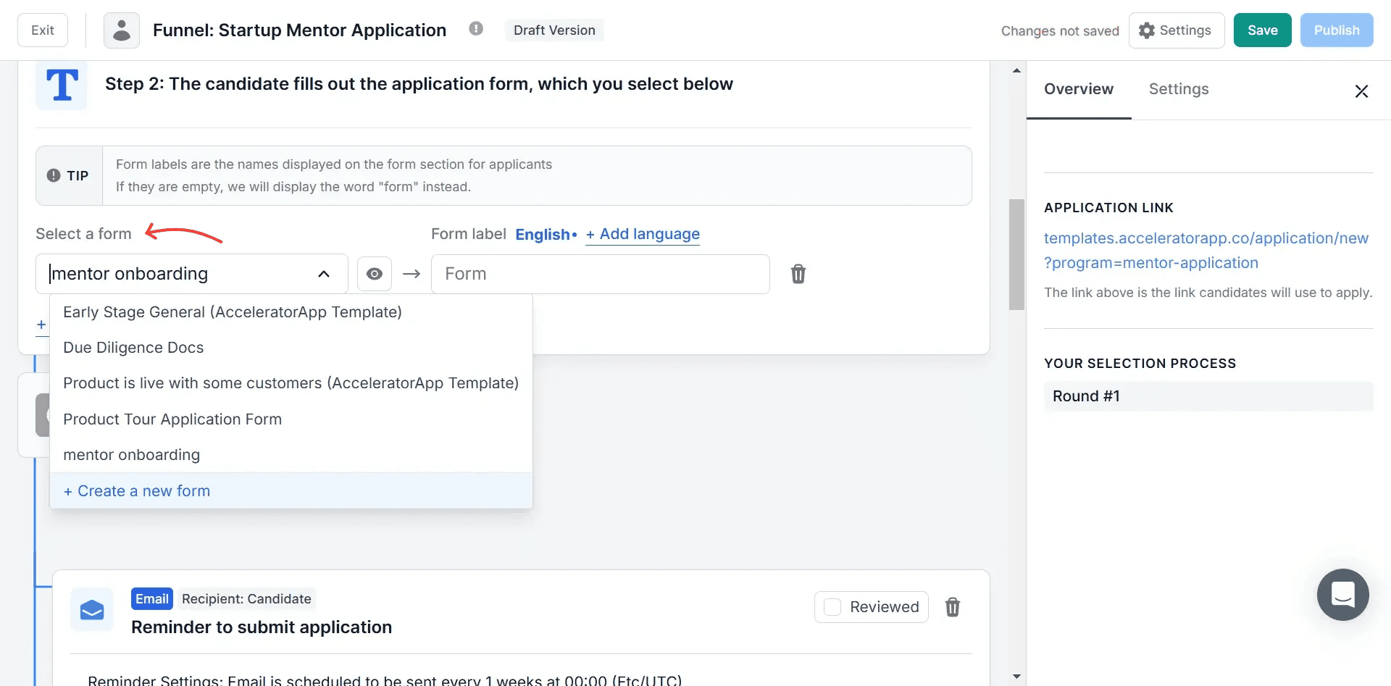Switch to the Settings tab in side panel
The height and width of the screenshot is (686, 1391).
point(1178,89)
